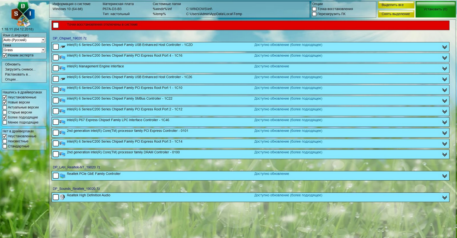
Task: Click the green 'Установить (0)' install button
Action: pos(436,9)
